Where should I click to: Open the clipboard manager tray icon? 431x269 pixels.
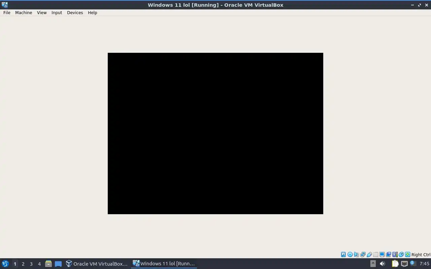click(x=395, y=264)
